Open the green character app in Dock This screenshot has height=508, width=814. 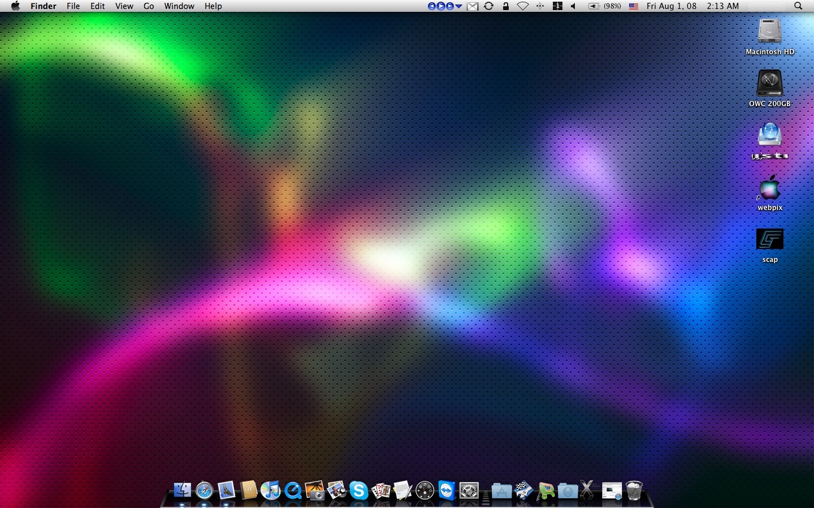546,491
